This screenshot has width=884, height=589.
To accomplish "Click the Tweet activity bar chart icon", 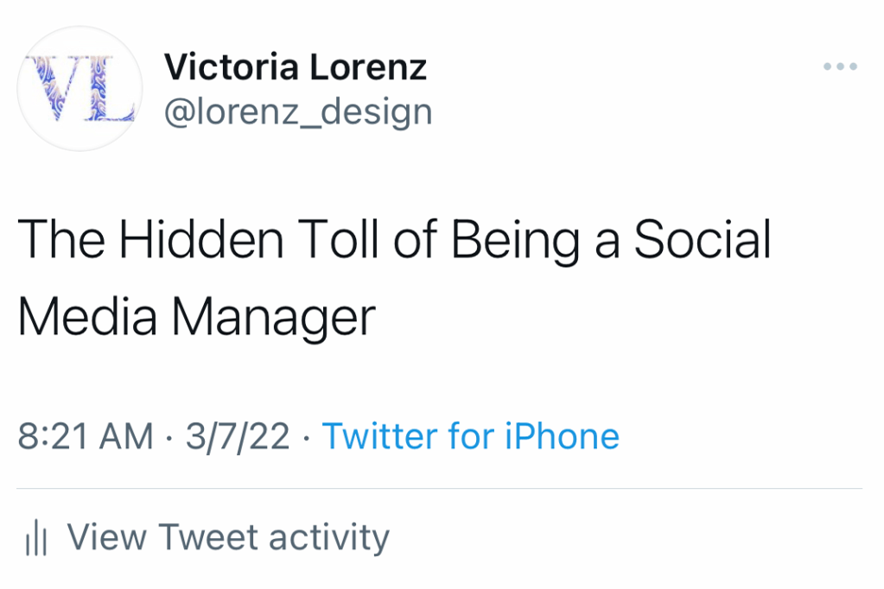I will [x=35, y=539].
